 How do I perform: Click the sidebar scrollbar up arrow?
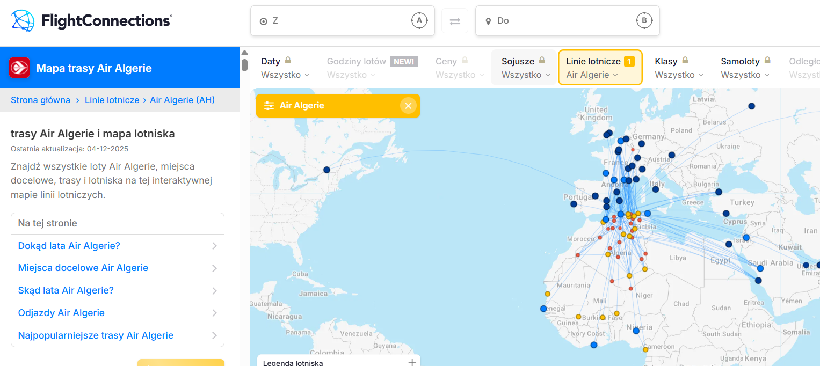point(244,53)
